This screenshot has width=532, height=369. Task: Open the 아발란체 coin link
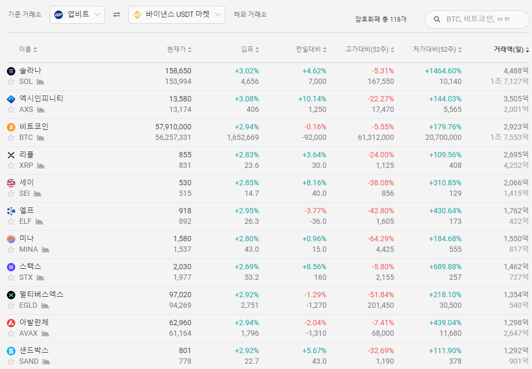[34, 323]
